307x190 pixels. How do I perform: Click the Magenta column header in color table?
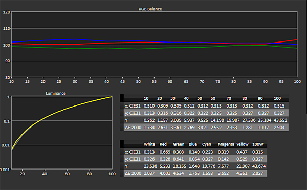tap(226, 144)
